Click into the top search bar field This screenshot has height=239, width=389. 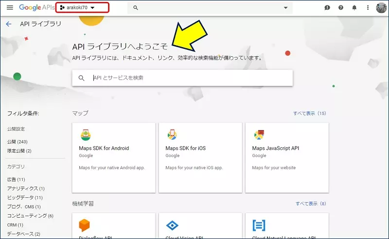(210, 8)
